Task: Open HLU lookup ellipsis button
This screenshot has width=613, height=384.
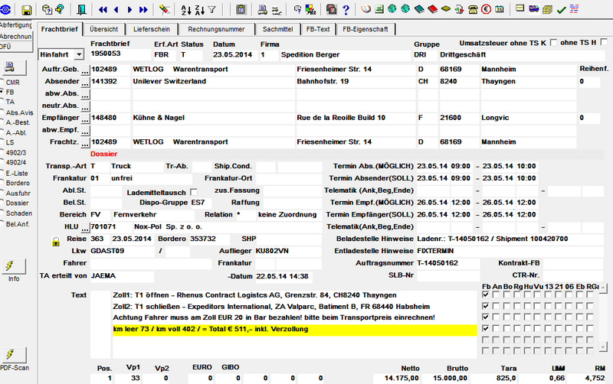Action: (85, 227)
